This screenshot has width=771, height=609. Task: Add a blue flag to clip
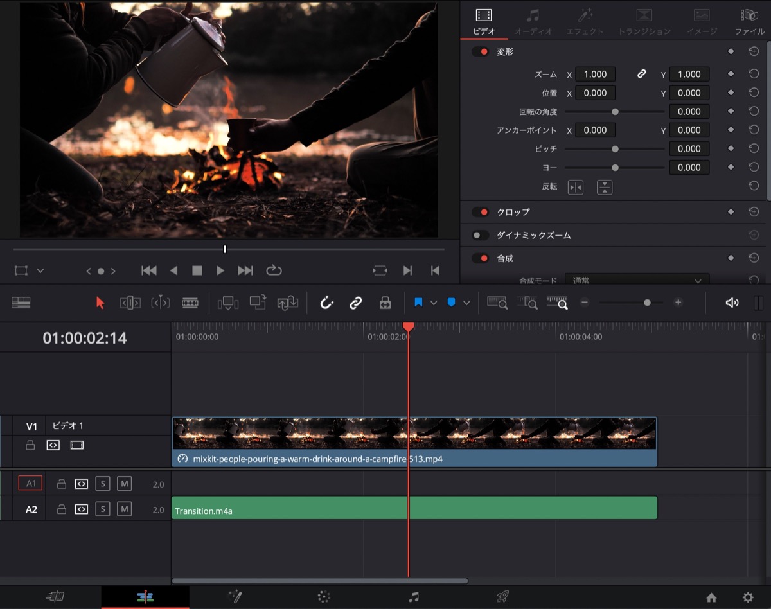click(418, 303)
